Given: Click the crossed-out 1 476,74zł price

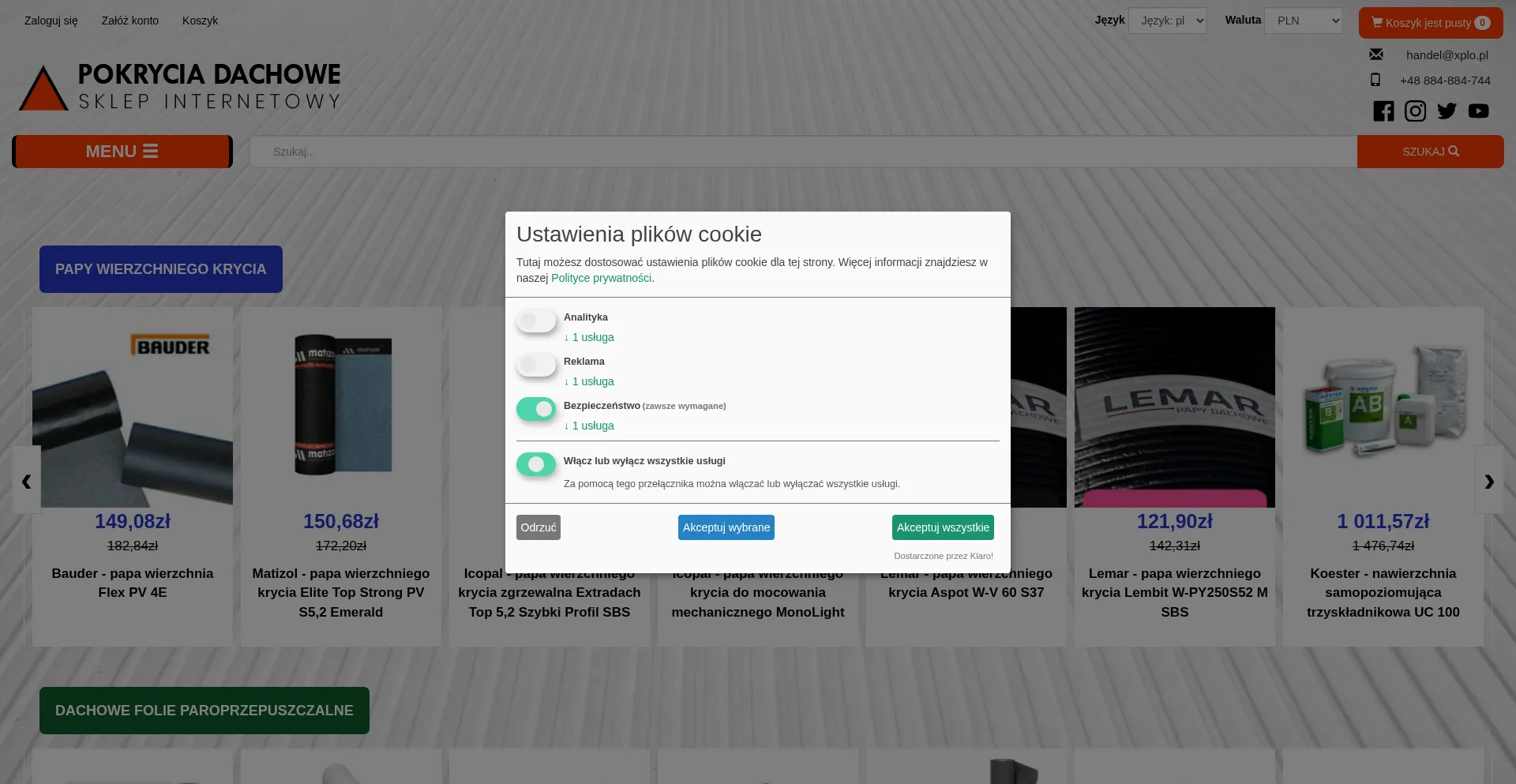Looking at the screenshot, I should click(x=1383, y=546).
